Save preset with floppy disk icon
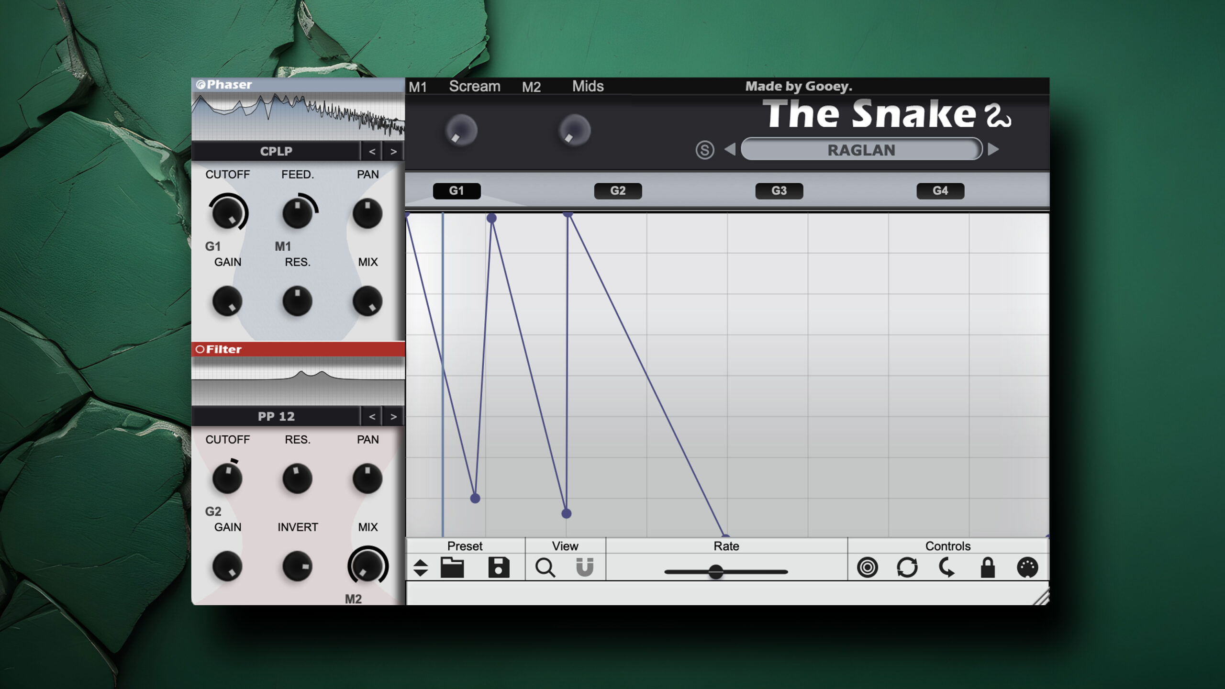The height and width of the screenshot is (689, 1225). [x=499, y=567]
